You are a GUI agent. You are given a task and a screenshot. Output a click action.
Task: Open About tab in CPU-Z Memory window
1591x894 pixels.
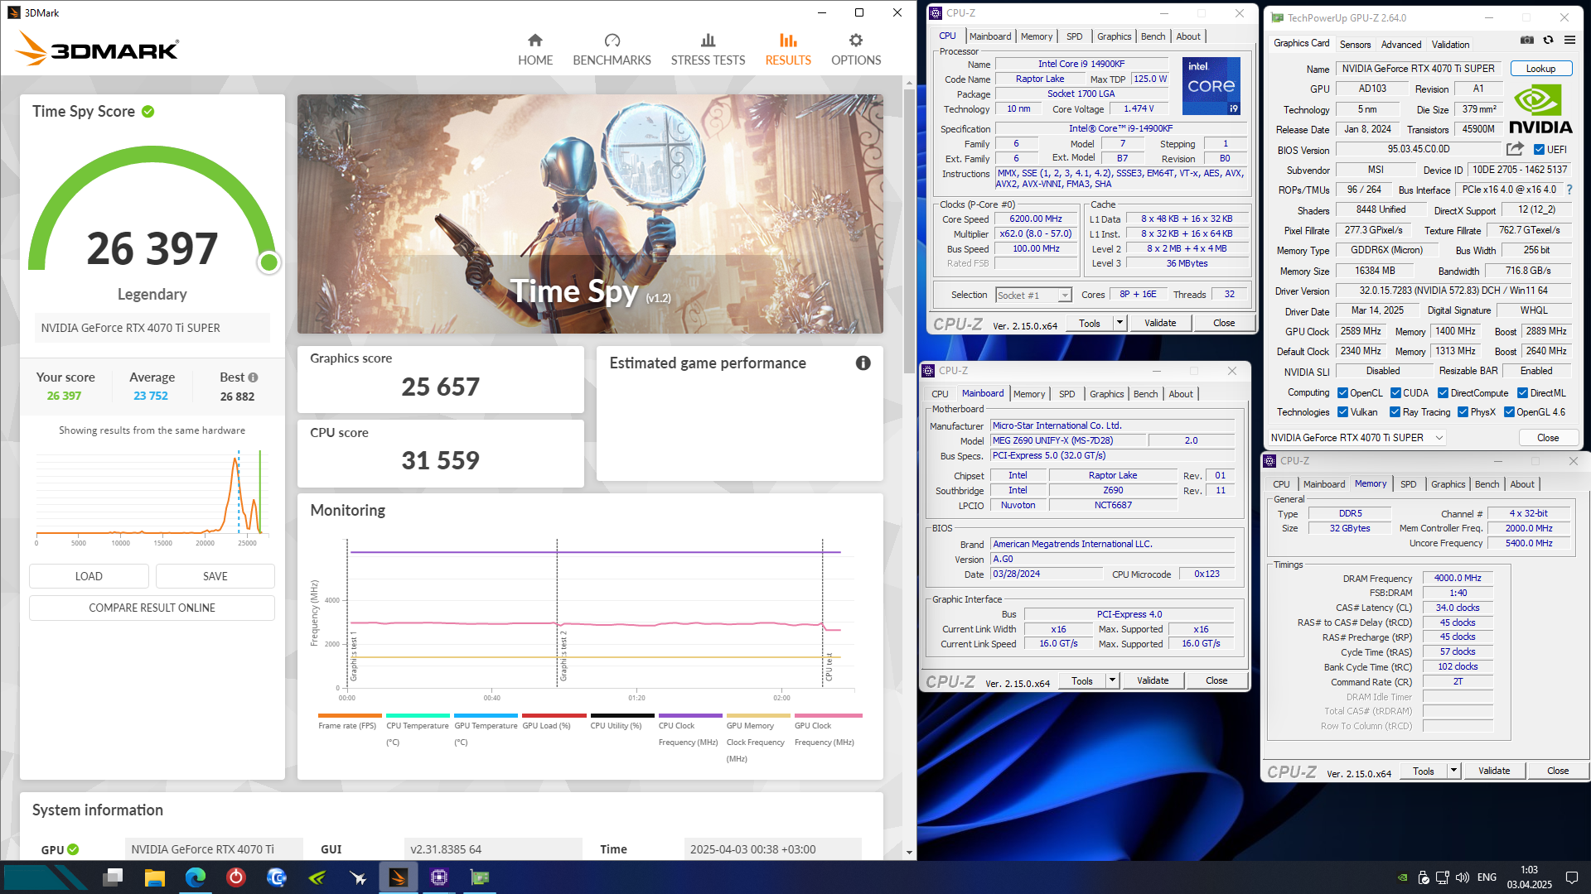[1521, 484]
